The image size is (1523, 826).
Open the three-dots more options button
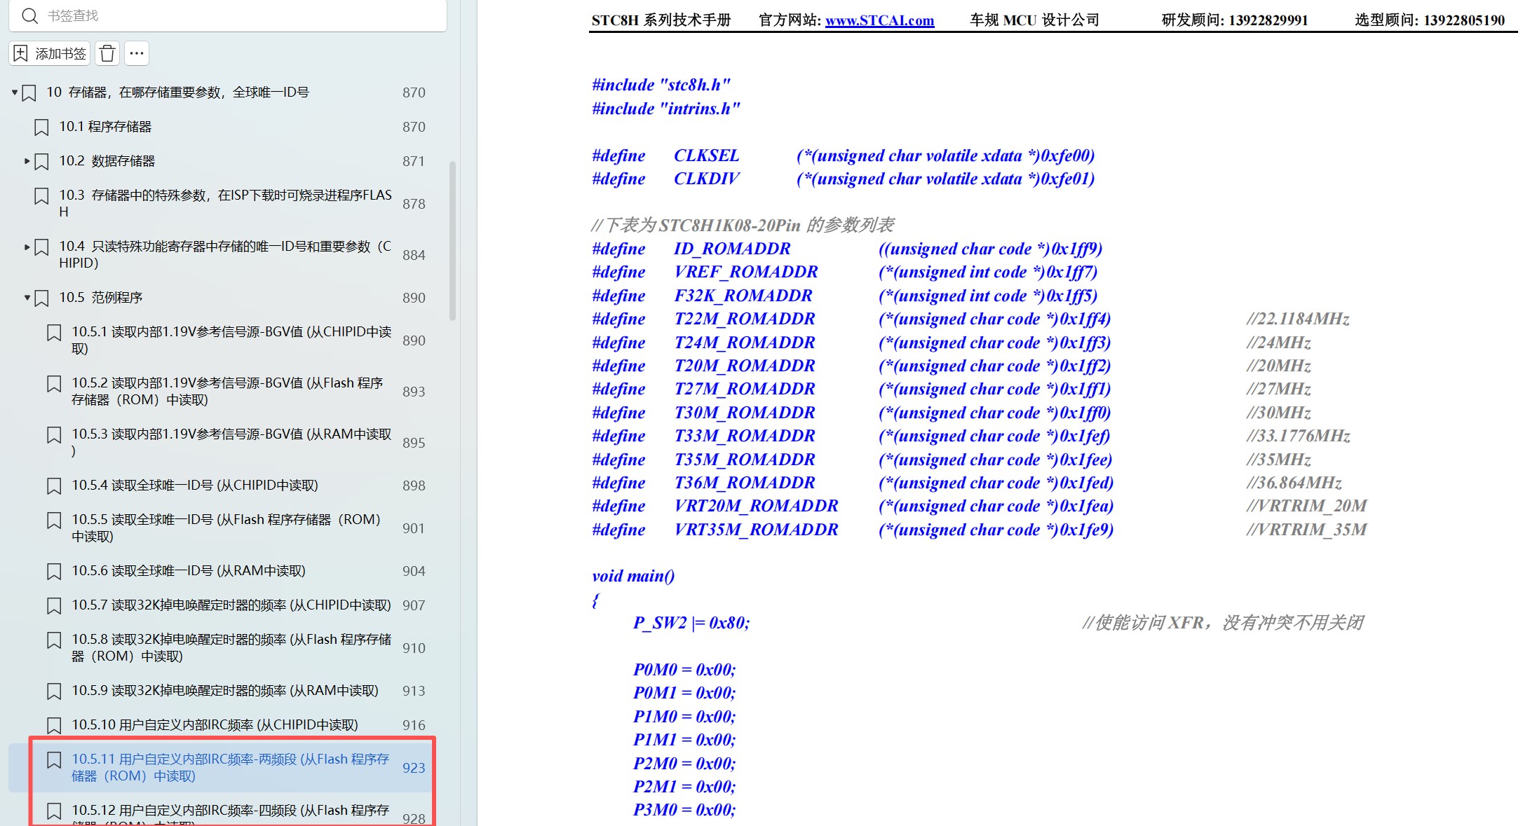pos(137,53)
